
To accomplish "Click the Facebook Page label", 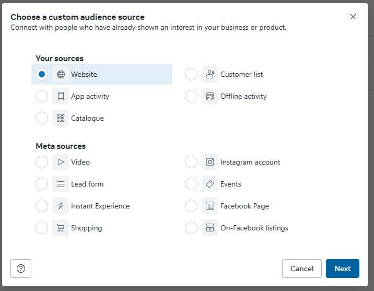I will coord(244,206).
